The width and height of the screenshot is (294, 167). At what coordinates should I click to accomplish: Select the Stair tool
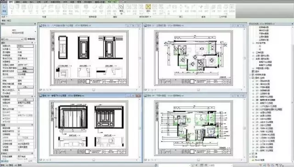101,9
